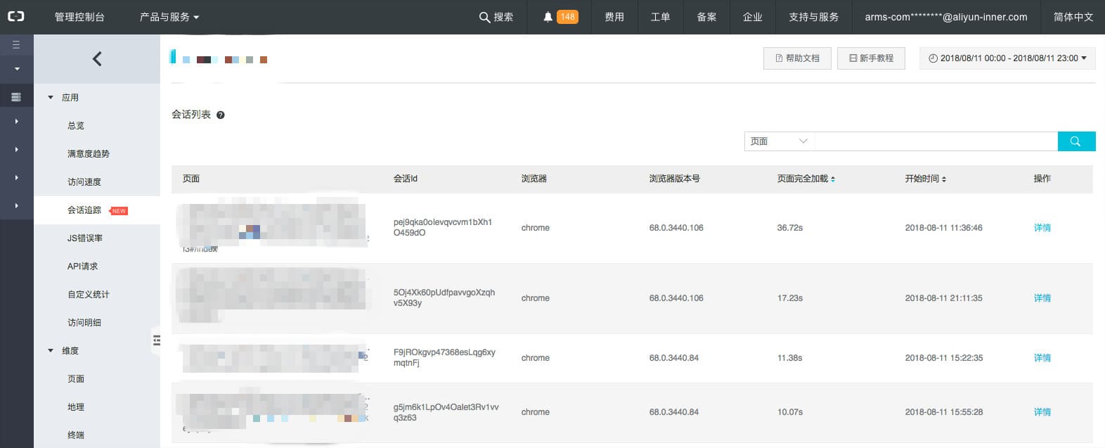Collapse the 维度 tree section
Screen dimensions: 1105x448
pos(51,351)
